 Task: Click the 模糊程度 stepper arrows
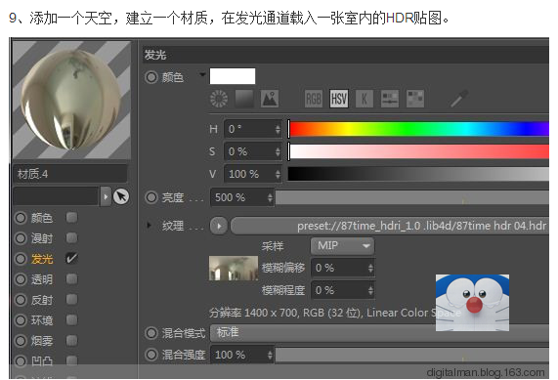pos(370,290)
